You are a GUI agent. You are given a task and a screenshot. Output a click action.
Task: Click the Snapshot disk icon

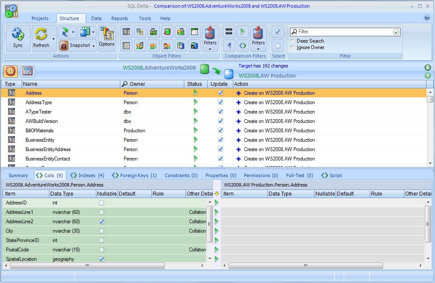click(x=64, y=46)
